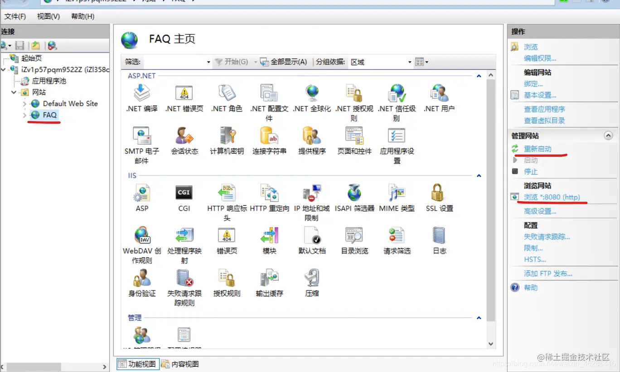
Task: Open the 身份验证 feature icon
Action: click(142, 278)
